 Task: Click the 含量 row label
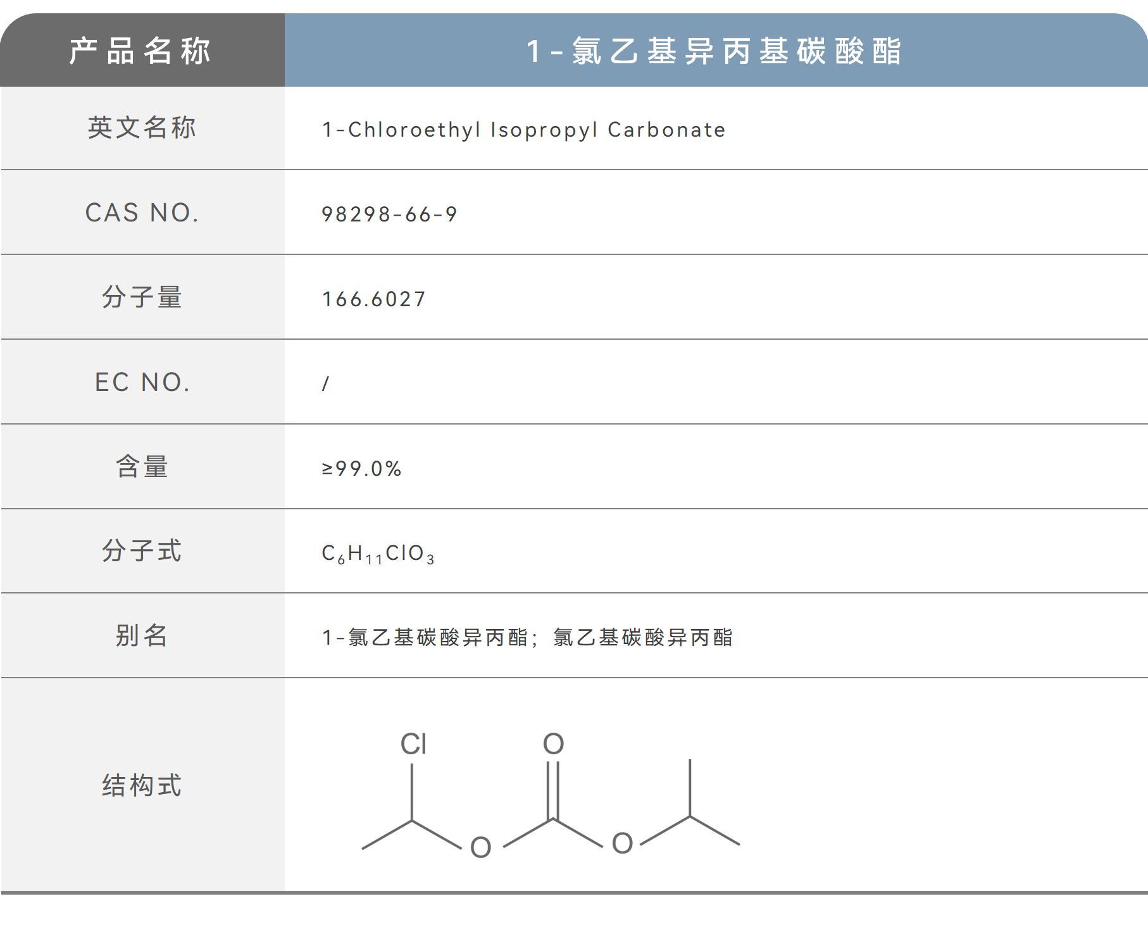coord(142,466)
